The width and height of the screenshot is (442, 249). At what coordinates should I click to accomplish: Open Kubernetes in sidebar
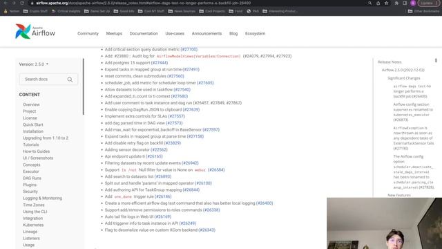pos(33,225)
